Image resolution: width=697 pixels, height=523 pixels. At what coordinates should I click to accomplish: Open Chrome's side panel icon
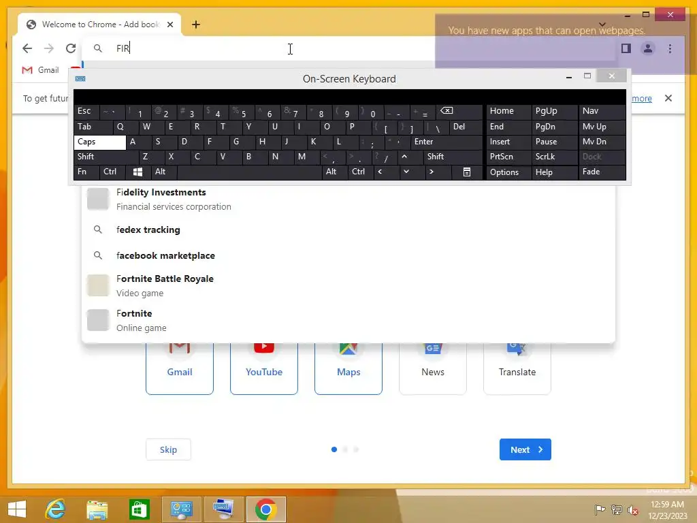click(626, 48)
